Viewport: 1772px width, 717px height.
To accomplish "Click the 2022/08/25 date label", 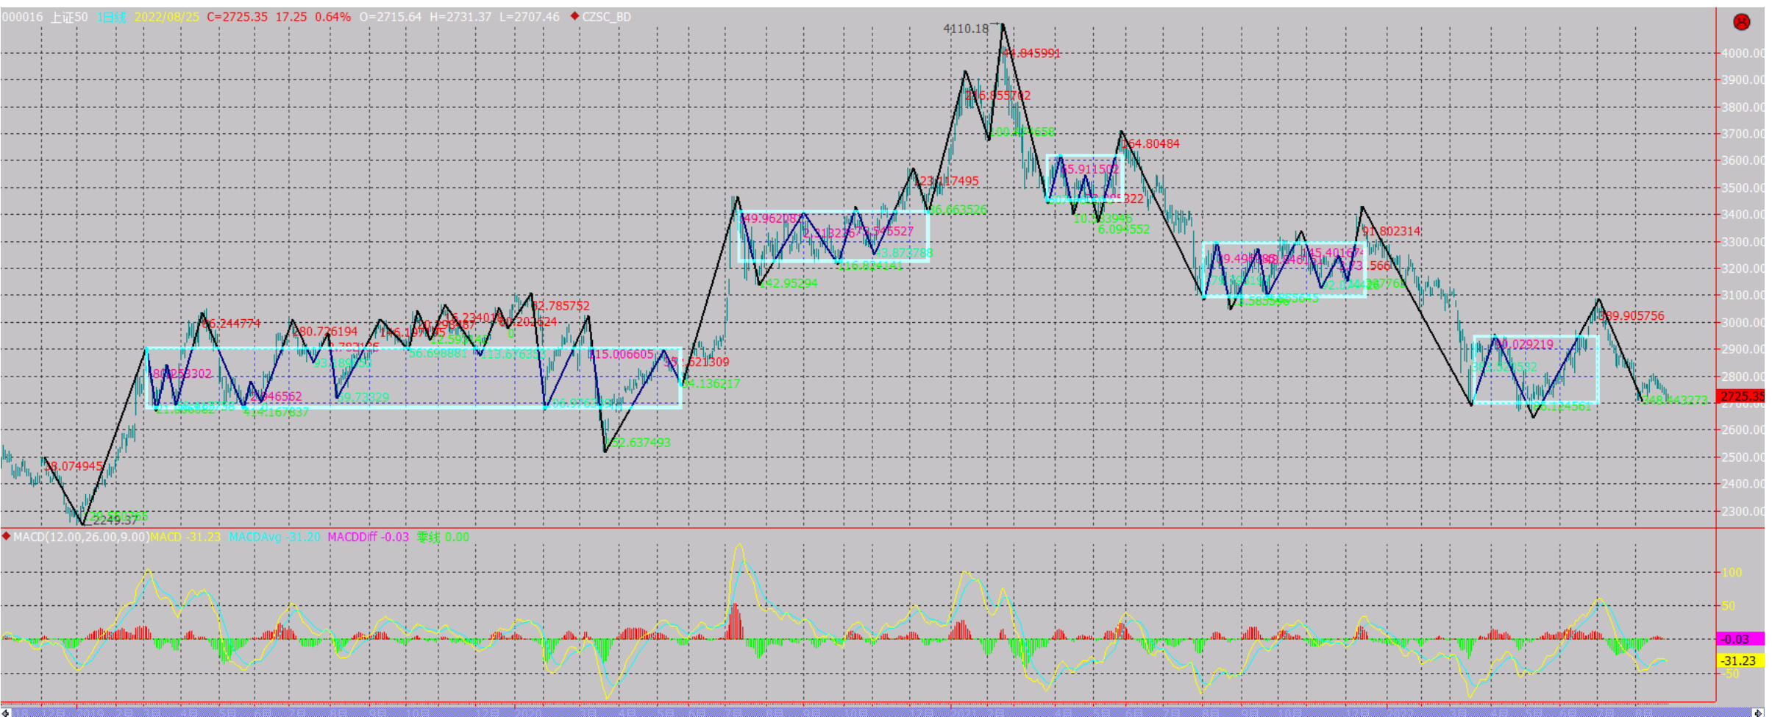I will pos(166,17).
